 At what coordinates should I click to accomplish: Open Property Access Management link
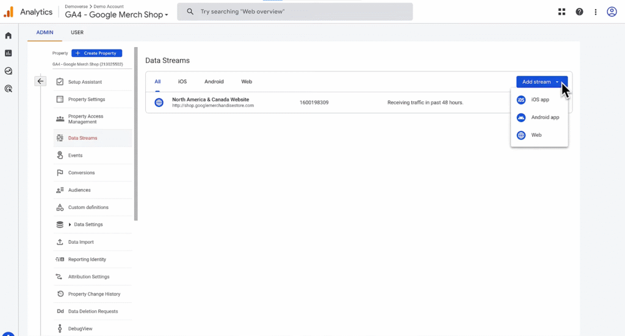click(85, 119)
